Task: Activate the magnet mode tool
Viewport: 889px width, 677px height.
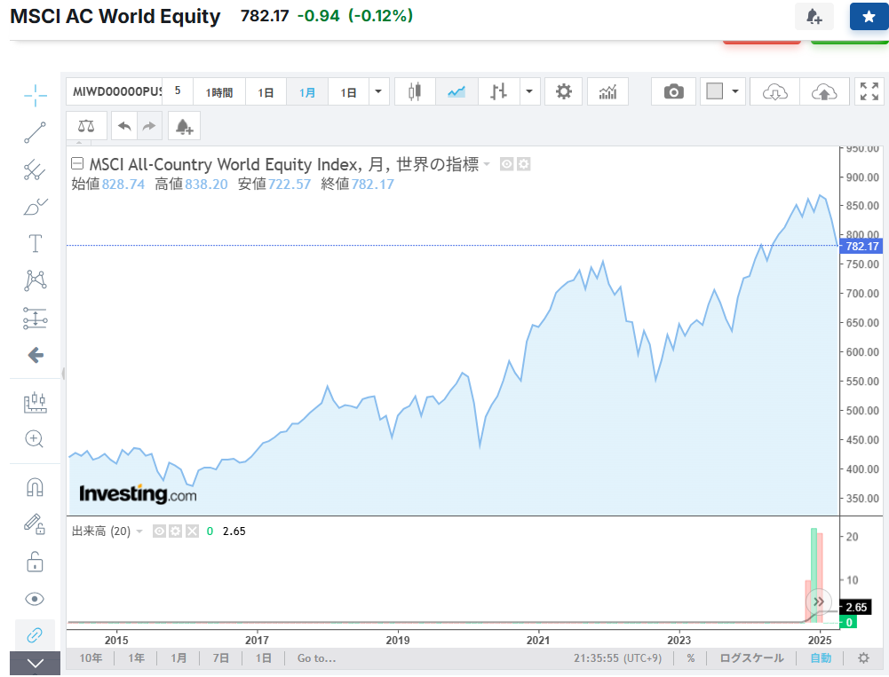Action: tap(36, 487)
